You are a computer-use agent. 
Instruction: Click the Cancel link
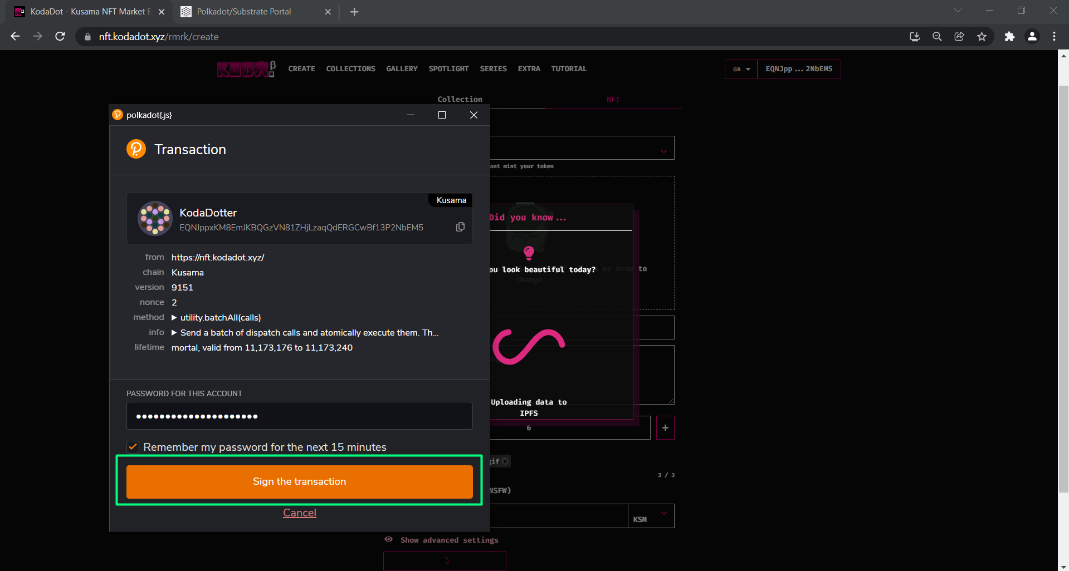click(299, 513)
